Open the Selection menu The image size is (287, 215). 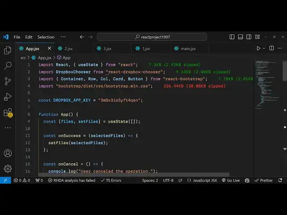46,37
